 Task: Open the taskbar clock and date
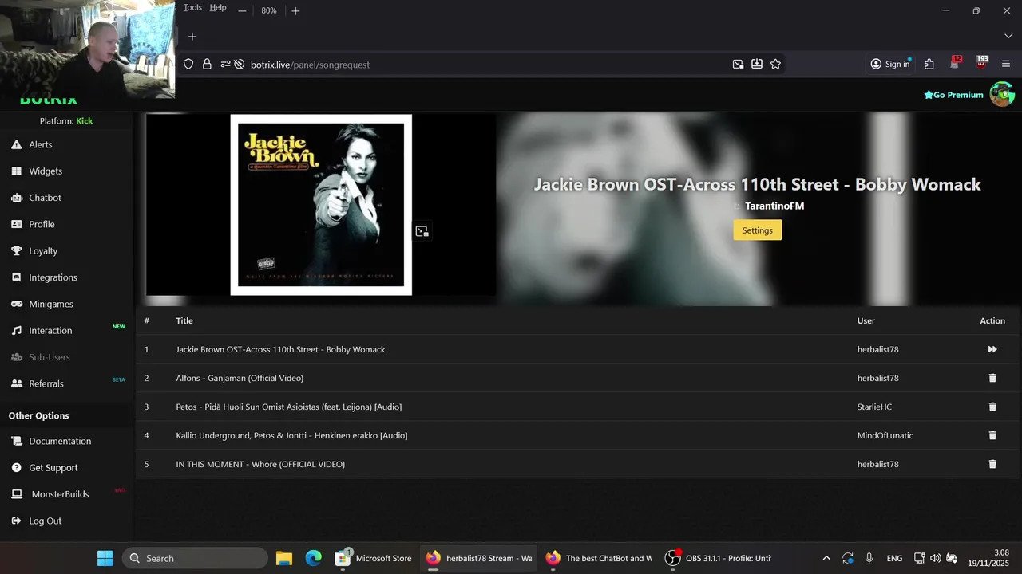[x=989, y=558]
